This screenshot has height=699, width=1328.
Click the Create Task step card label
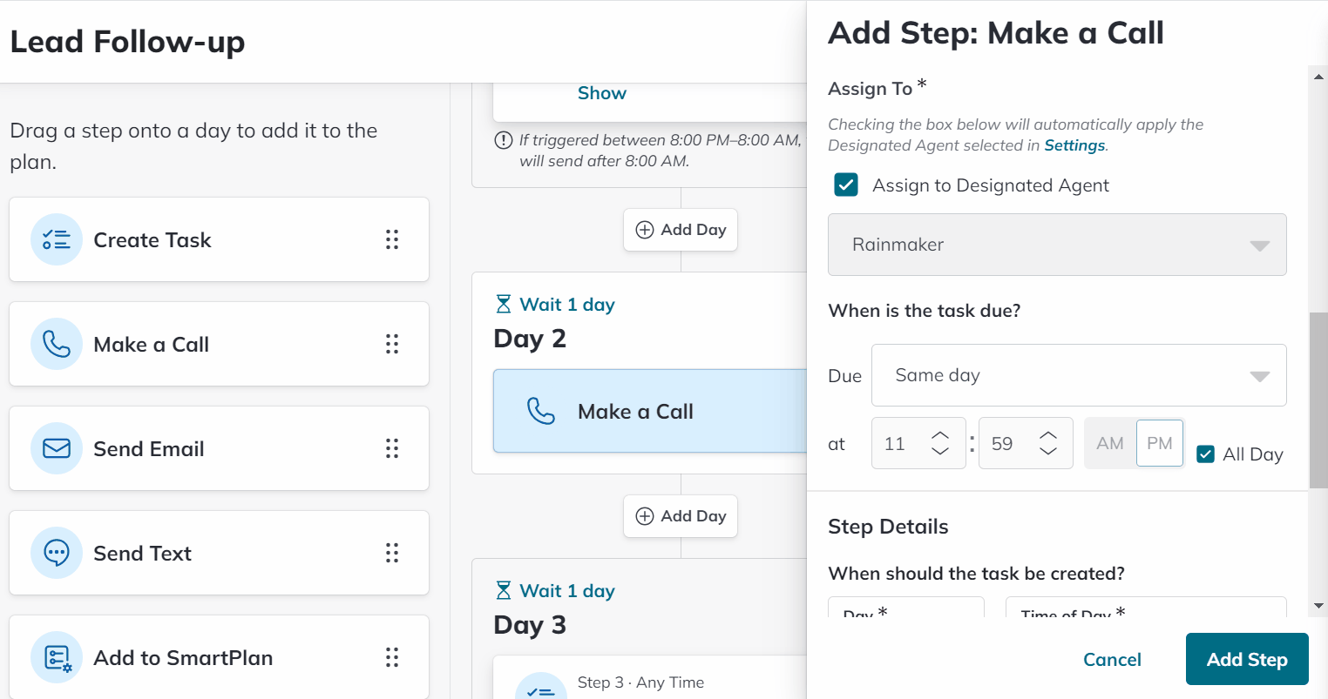click(x=152, y=239)
